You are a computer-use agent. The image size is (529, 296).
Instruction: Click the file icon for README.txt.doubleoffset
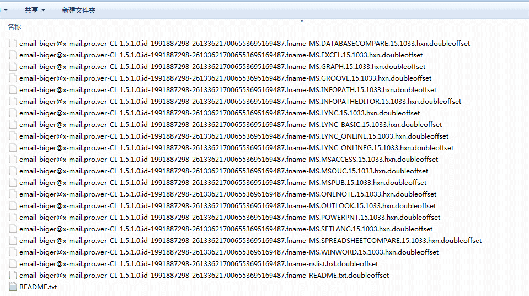coord(13,276)
